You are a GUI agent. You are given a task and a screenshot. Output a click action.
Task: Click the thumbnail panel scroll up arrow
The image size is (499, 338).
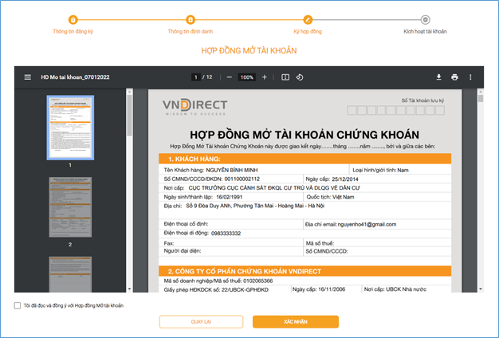tap(129, 92)
